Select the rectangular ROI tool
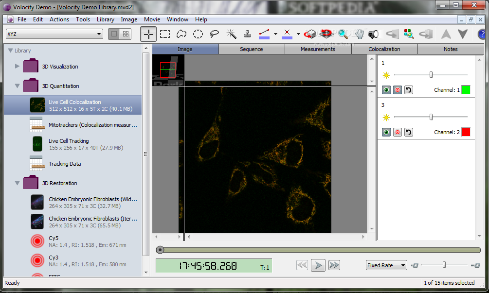This screenshot has width=489, height=293. tap(165, 34)
